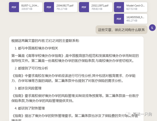This screenshot has height=121, width=157.
Task: Click the PDF icon of Model-Card-Cl file
Action: pyautogui.click(x=119, y=7)
